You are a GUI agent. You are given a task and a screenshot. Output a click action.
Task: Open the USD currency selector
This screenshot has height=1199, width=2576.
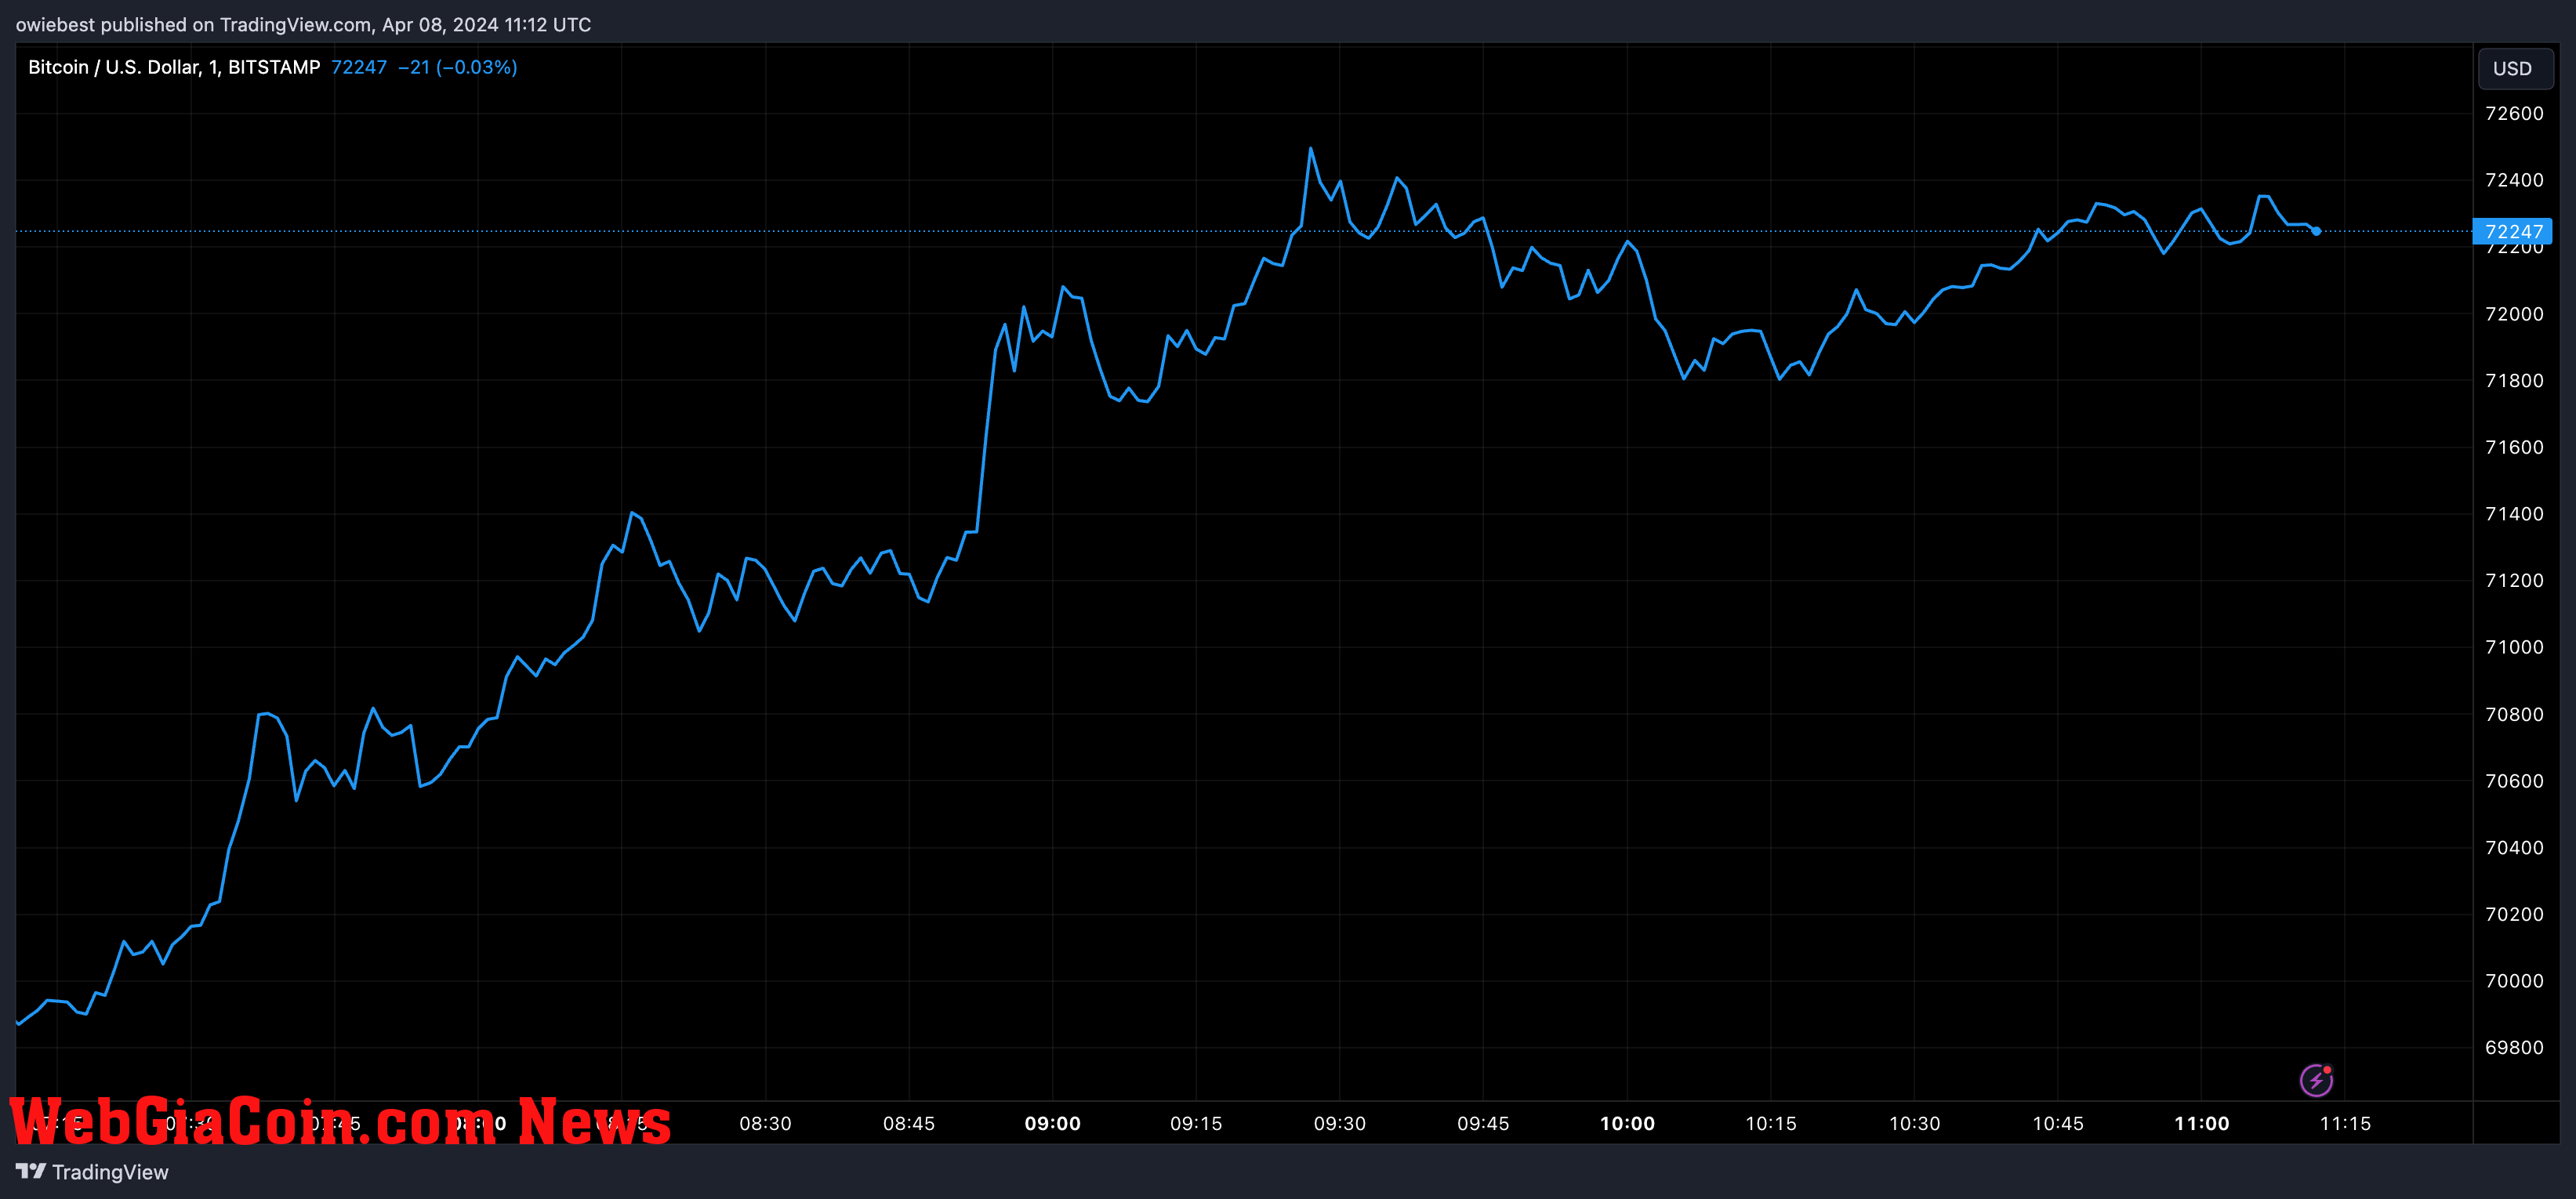point(2514,68)
